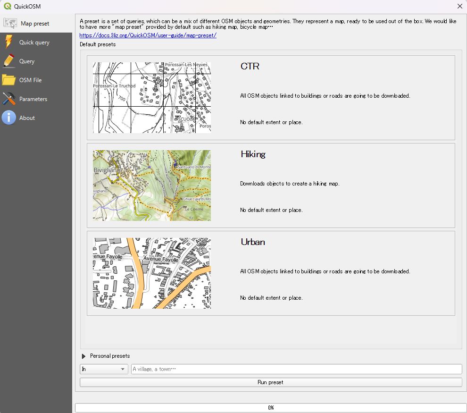Click the Urban preset title
Viewport: 467px width, 413px height.
[x=253, y=242]
